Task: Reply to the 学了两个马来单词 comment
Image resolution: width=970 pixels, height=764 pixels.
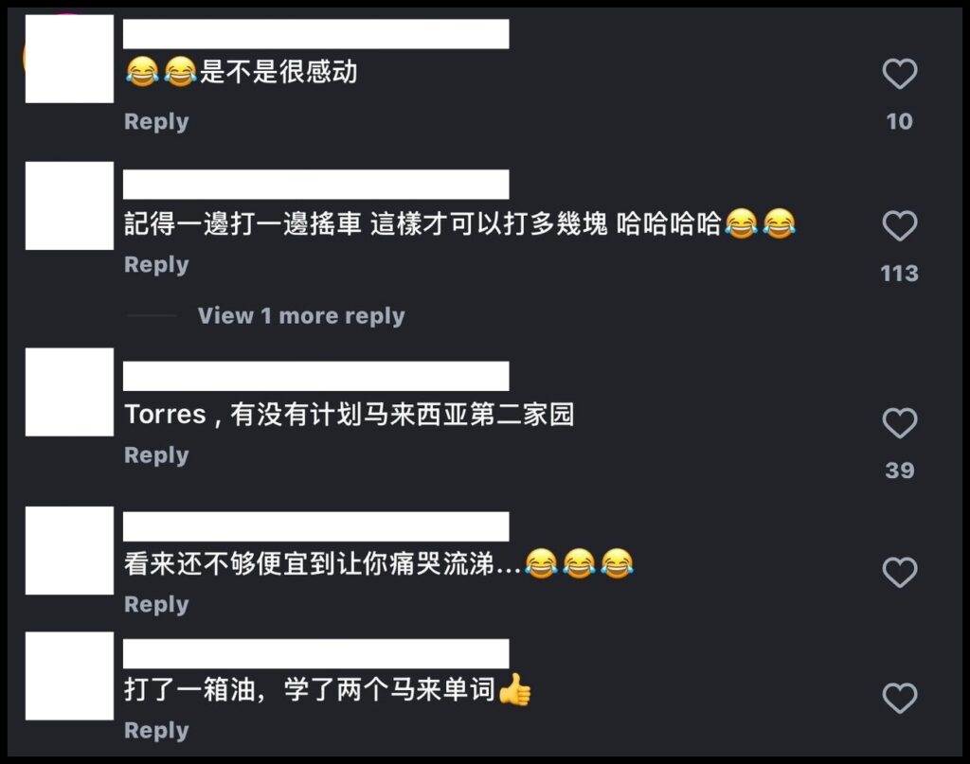Action: (156, 731)
